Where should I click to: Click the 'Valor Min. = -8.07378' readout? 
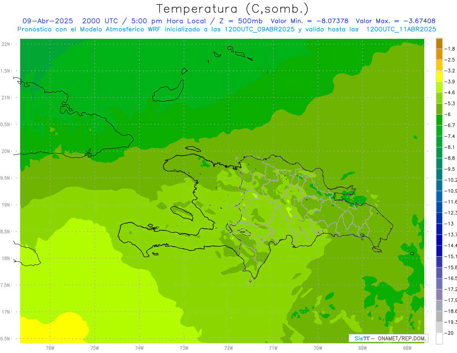tap(309, 21)
